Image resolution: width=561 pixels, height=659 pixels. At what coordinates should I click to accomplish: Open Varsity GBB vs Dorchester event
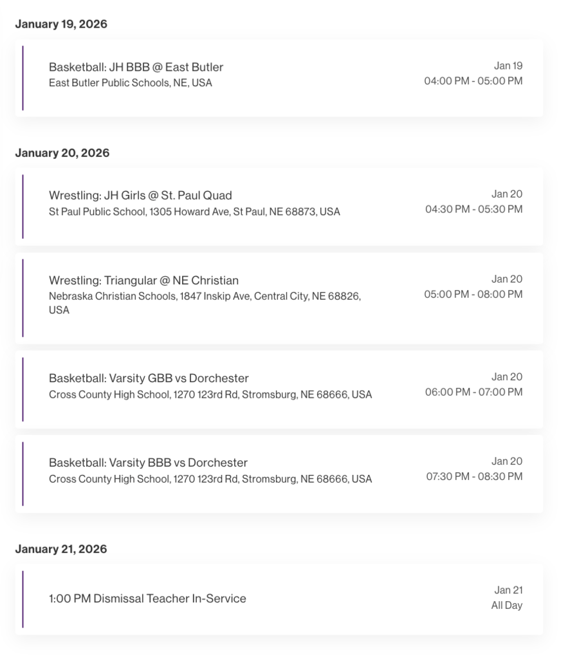[x=149, y=378]
